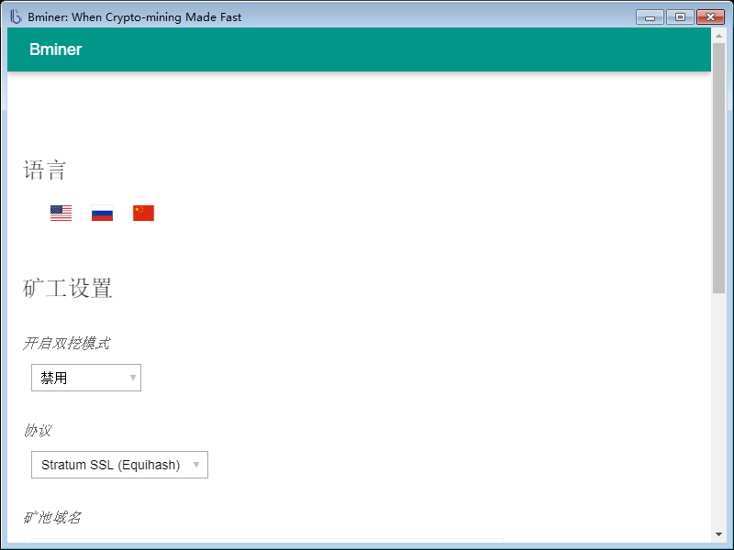Choose Chinese language flag icon
The width and height of the screenshot is (734, 550).
coord(143,213)
